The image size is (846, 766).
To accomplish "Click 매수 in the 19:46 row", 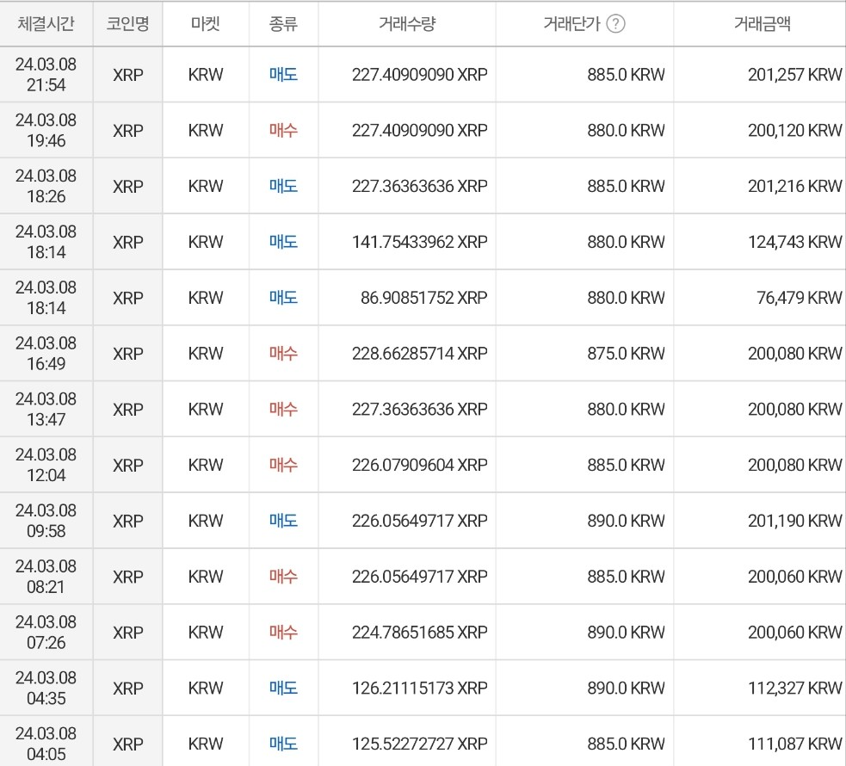I will (283, 131).
